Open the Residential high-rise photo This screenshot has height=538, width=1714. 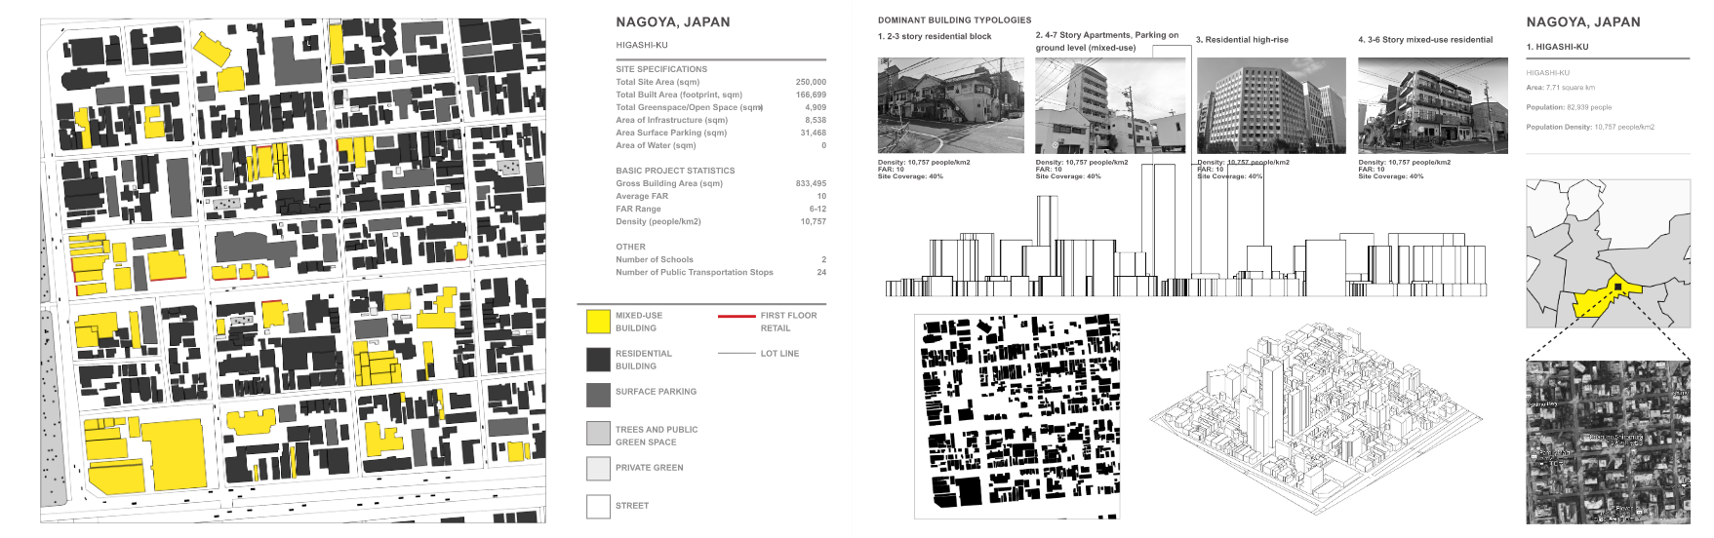tap(1271, 105)
